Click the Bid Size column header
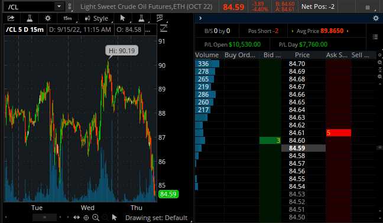 coord(272,55)
